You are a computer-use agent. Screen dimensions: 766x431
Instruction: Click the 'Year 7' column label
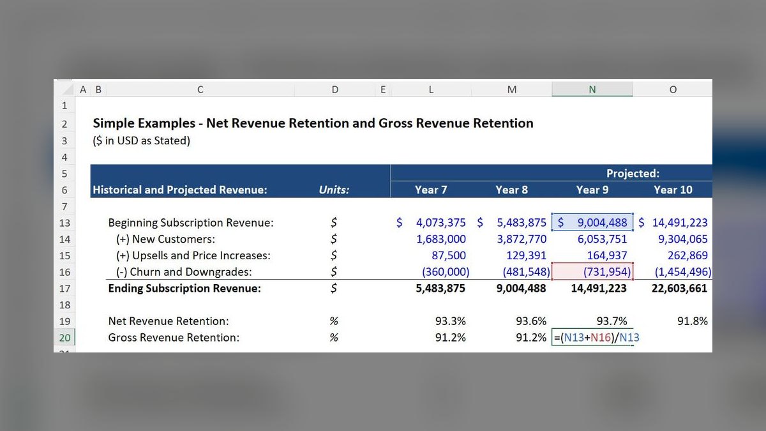click(x=431, y=190)
